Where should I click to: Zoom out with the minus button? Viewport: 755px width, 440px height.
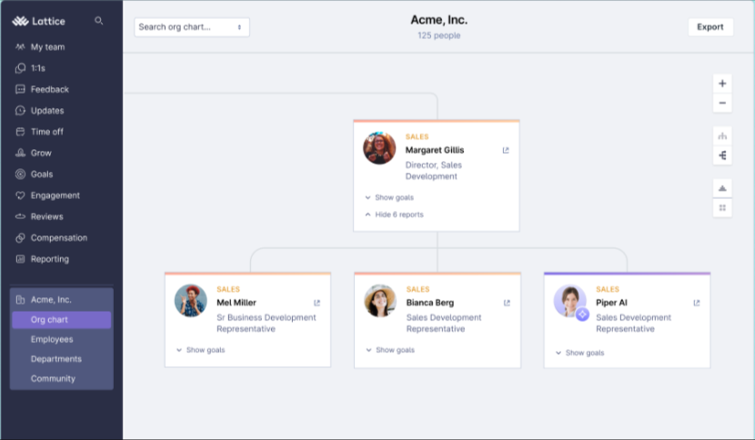click(722, 103)
